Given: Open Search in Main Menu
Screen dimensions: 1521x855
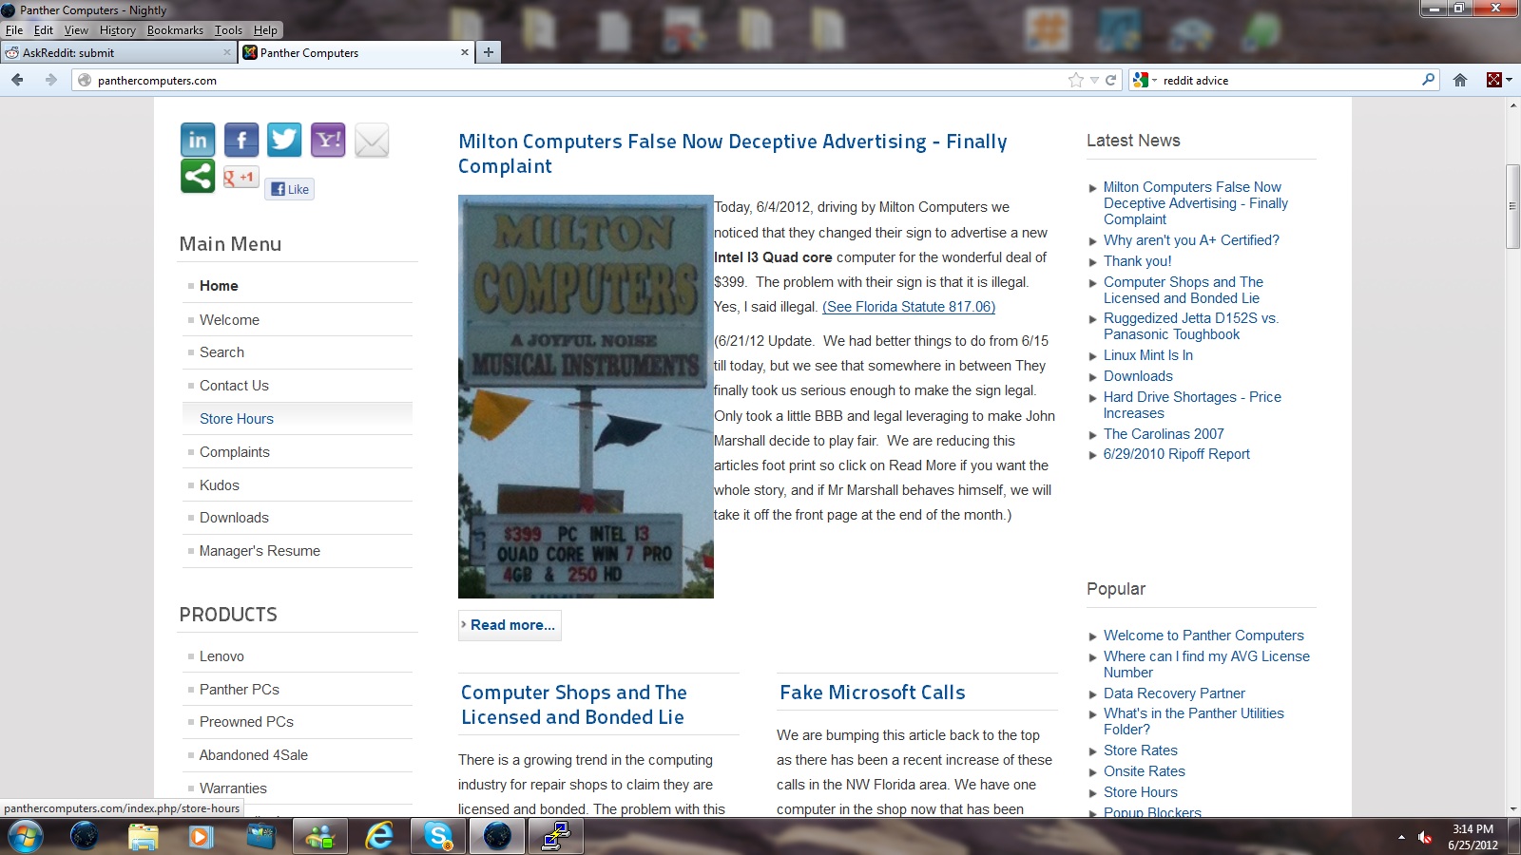Looking at the screenshot, I should (x=221, y=352).
